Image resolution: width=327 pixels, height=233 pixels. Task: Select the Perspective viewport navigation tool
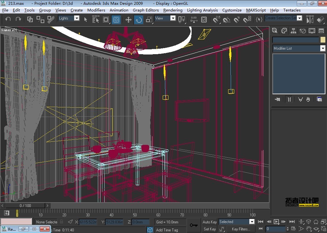point(309,222)
